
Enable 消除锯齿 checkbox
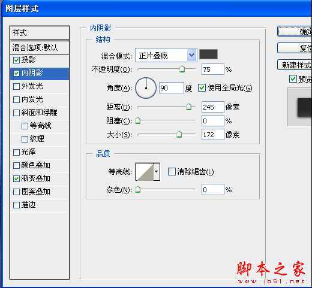(172, 171)
